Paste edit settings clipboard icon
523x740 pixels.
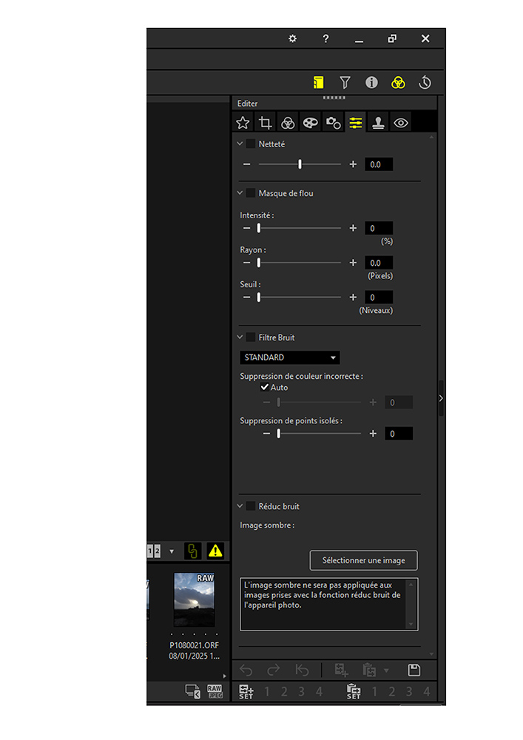click(x=369, y=670)
